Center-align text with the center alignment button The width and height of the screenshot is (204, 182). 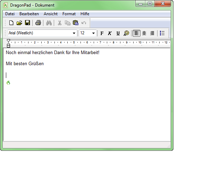(144, 33)
